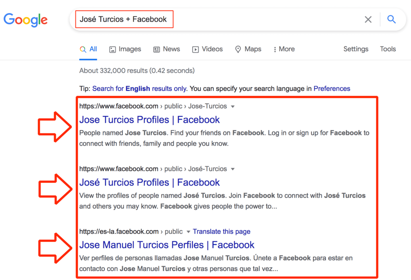Click the second result's URL ending in José-Turcios
The image size is (411, 280).
tap(153, 169)
